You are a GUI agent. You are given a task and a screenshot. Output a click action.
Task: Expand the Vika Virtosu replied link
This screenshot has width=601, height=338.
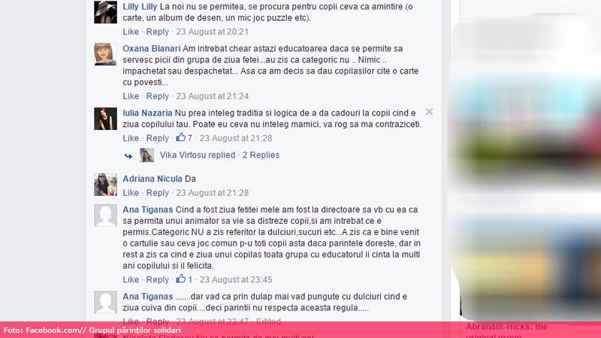[198, 155]
